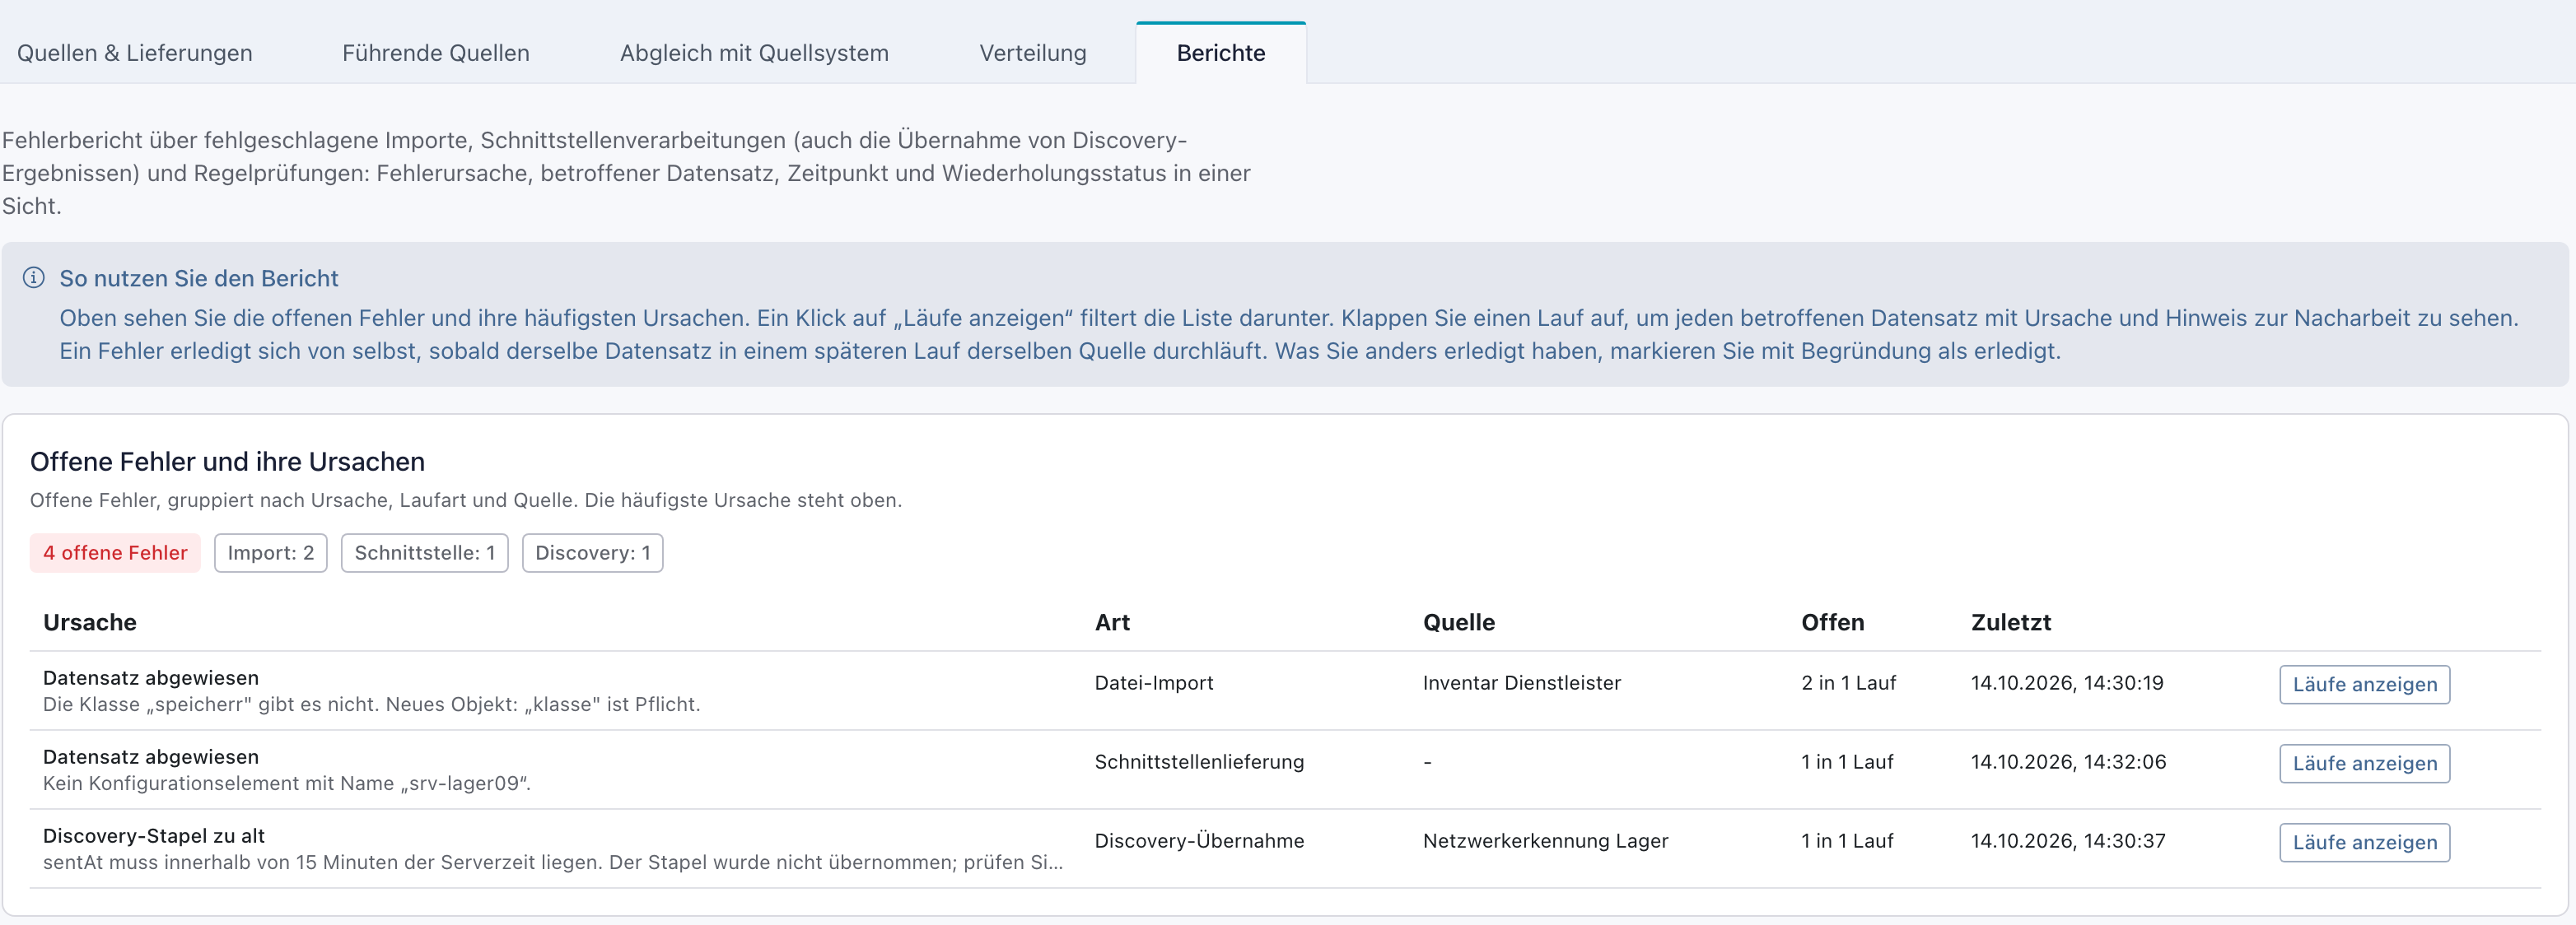
Task: Click the 'speicherr' class error description
Action: 371,704
